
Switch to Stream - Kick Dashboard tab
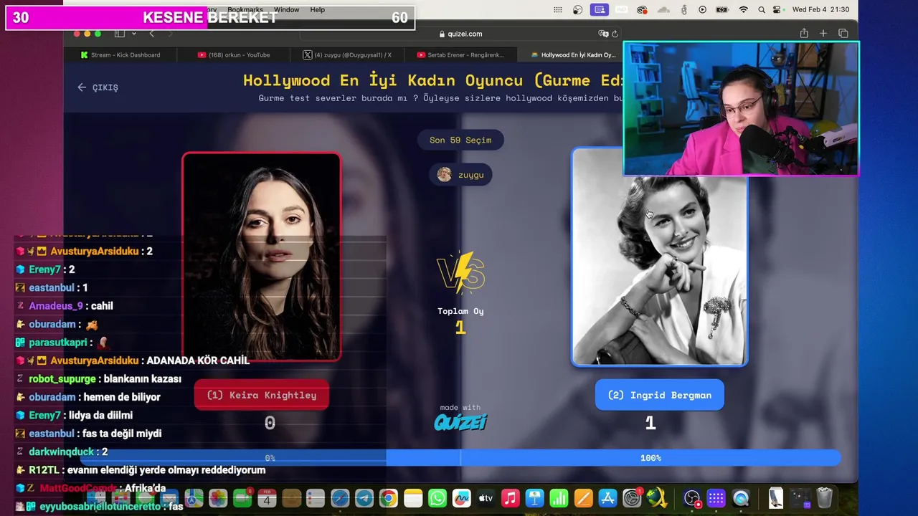[120, 54]
